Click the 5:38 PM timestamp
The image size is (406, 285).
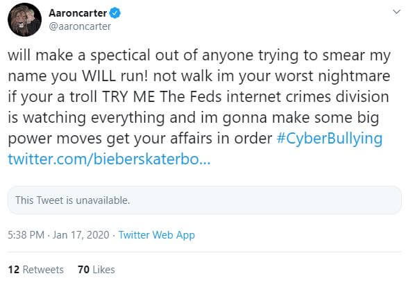coord(26,235)
